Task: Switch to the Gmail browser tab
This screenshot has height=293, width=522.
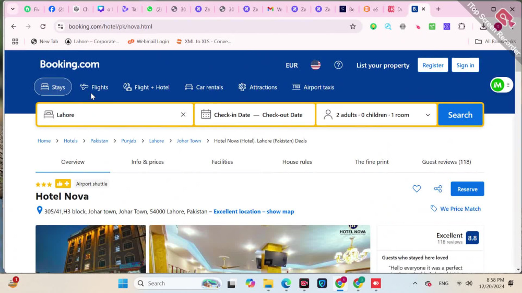Action: pos(275,9)
